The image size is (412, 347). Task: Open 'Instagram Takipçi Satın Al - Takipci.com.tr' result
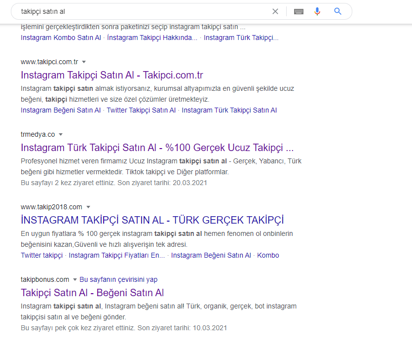[112, 75]
